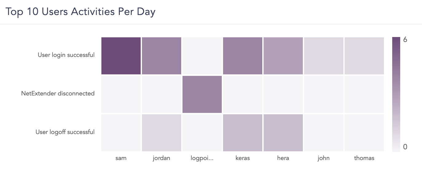Click hera's User login successful cell
The height and width of the screenshot is (175, 422).
283,56
